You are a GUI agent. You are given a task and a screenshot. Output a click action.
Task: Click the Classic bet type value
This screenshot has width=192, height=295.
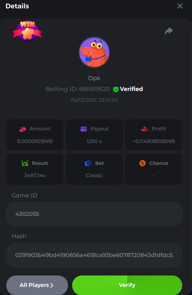coord(94,175)
